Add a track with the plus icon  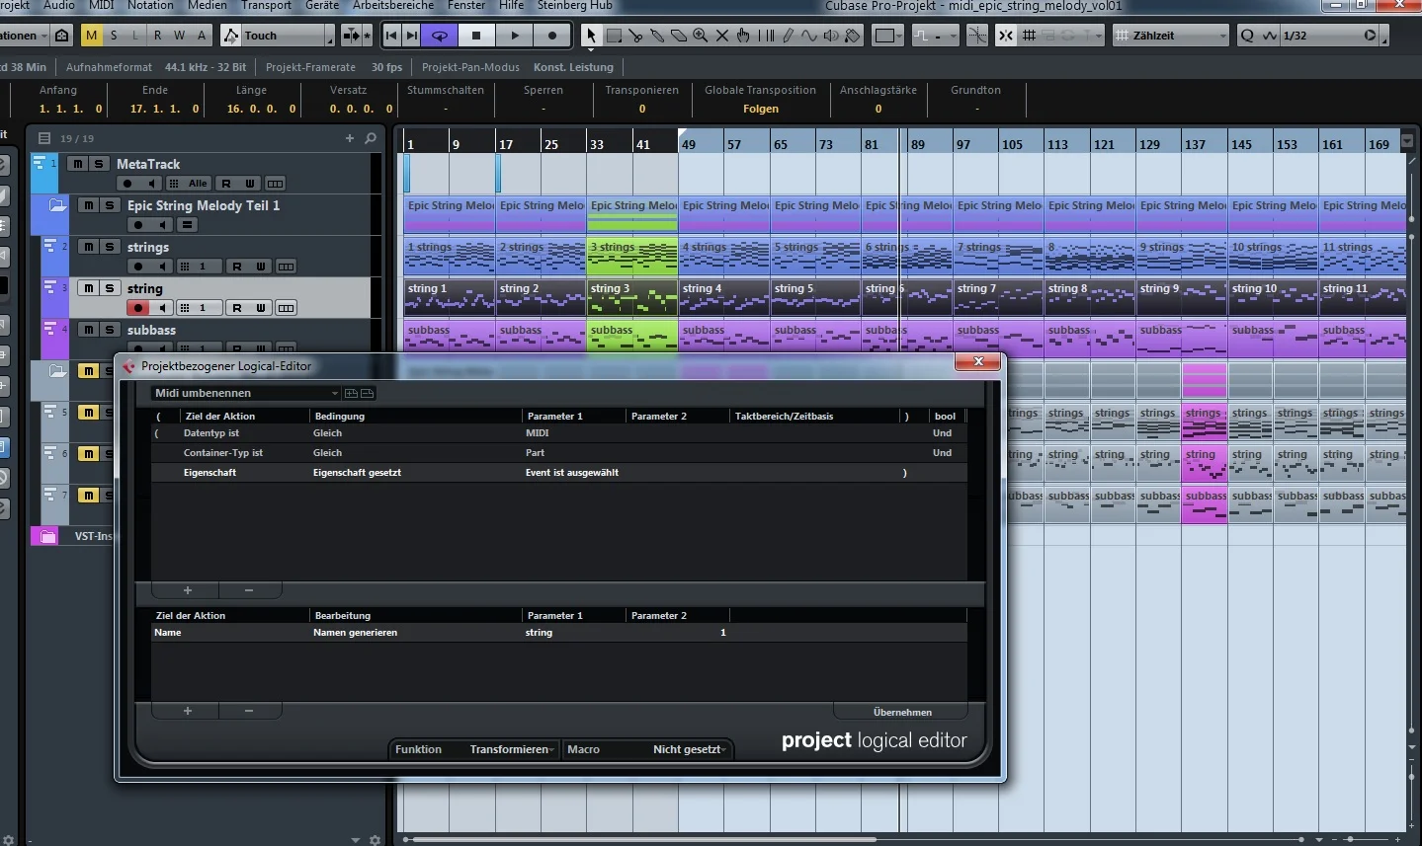click(x=350, y=138)
